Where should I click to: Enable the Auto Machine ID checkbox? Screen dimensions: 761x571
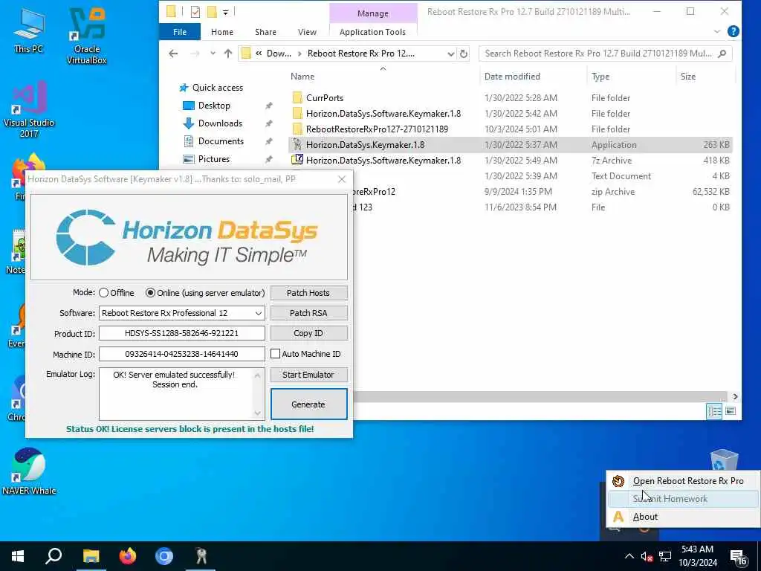point(275,354)
